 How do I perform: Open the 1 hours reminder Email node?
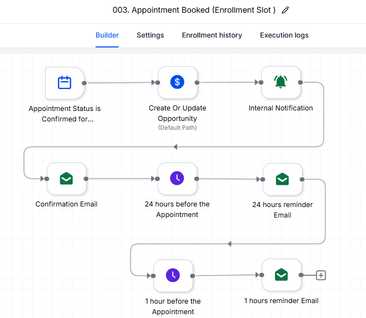[x=282, y=275]
